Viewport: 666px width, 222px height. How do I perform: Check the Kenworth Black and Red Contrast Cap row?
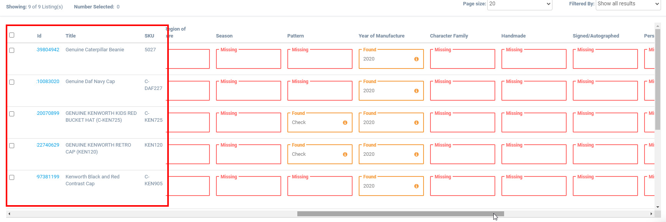(x=12, y=177)
